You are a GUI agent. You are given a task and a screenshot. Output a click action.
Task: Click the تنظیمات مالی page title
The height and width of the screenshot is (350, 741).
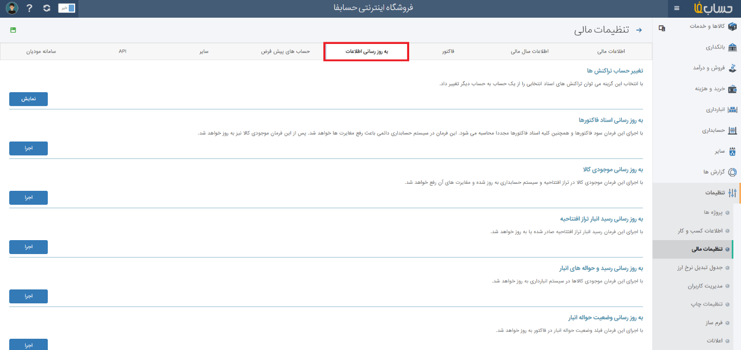[602, 31]
